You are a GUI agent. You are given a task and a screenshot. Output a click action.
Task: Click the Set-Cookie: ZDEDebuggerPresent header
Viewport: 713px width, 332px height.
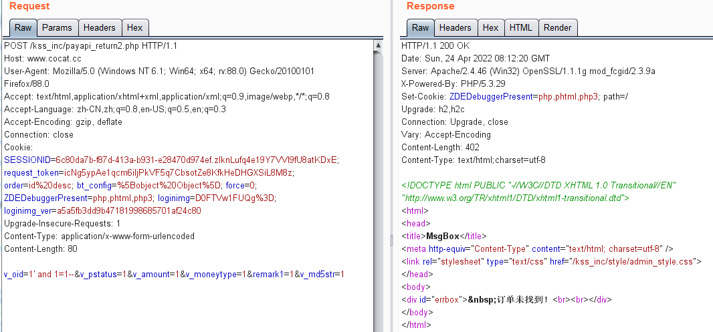(514, 97)
